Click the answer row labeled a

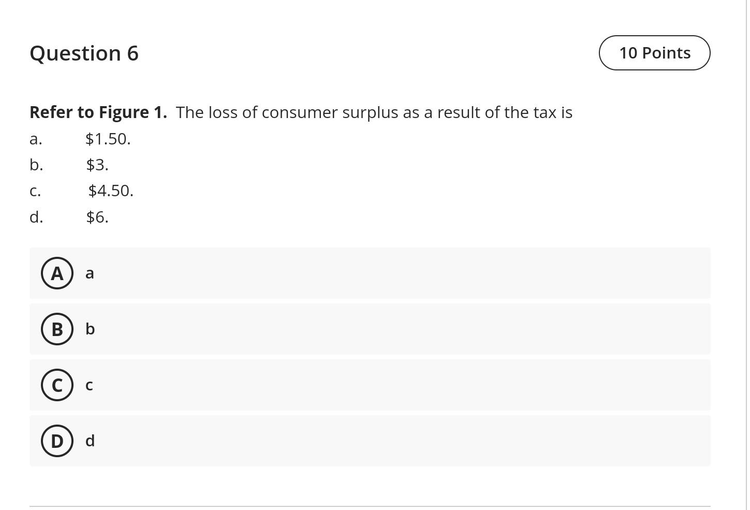pos(89,273)
